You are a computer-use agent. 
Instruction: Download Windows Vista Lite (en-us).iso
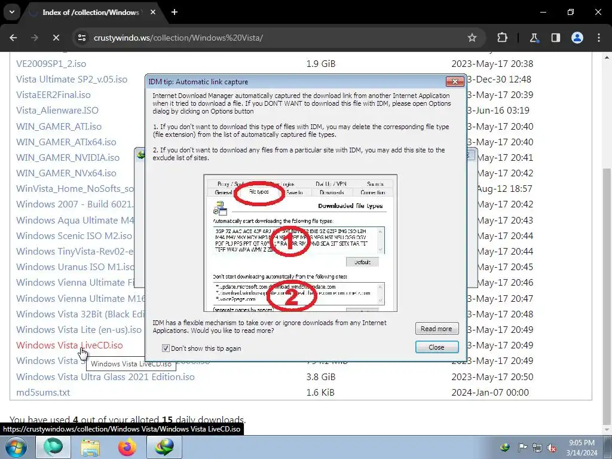tap(79, 330)
